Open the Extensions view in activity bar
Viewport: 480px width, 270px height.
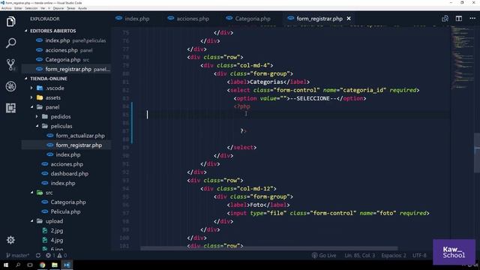click(10, 108)
